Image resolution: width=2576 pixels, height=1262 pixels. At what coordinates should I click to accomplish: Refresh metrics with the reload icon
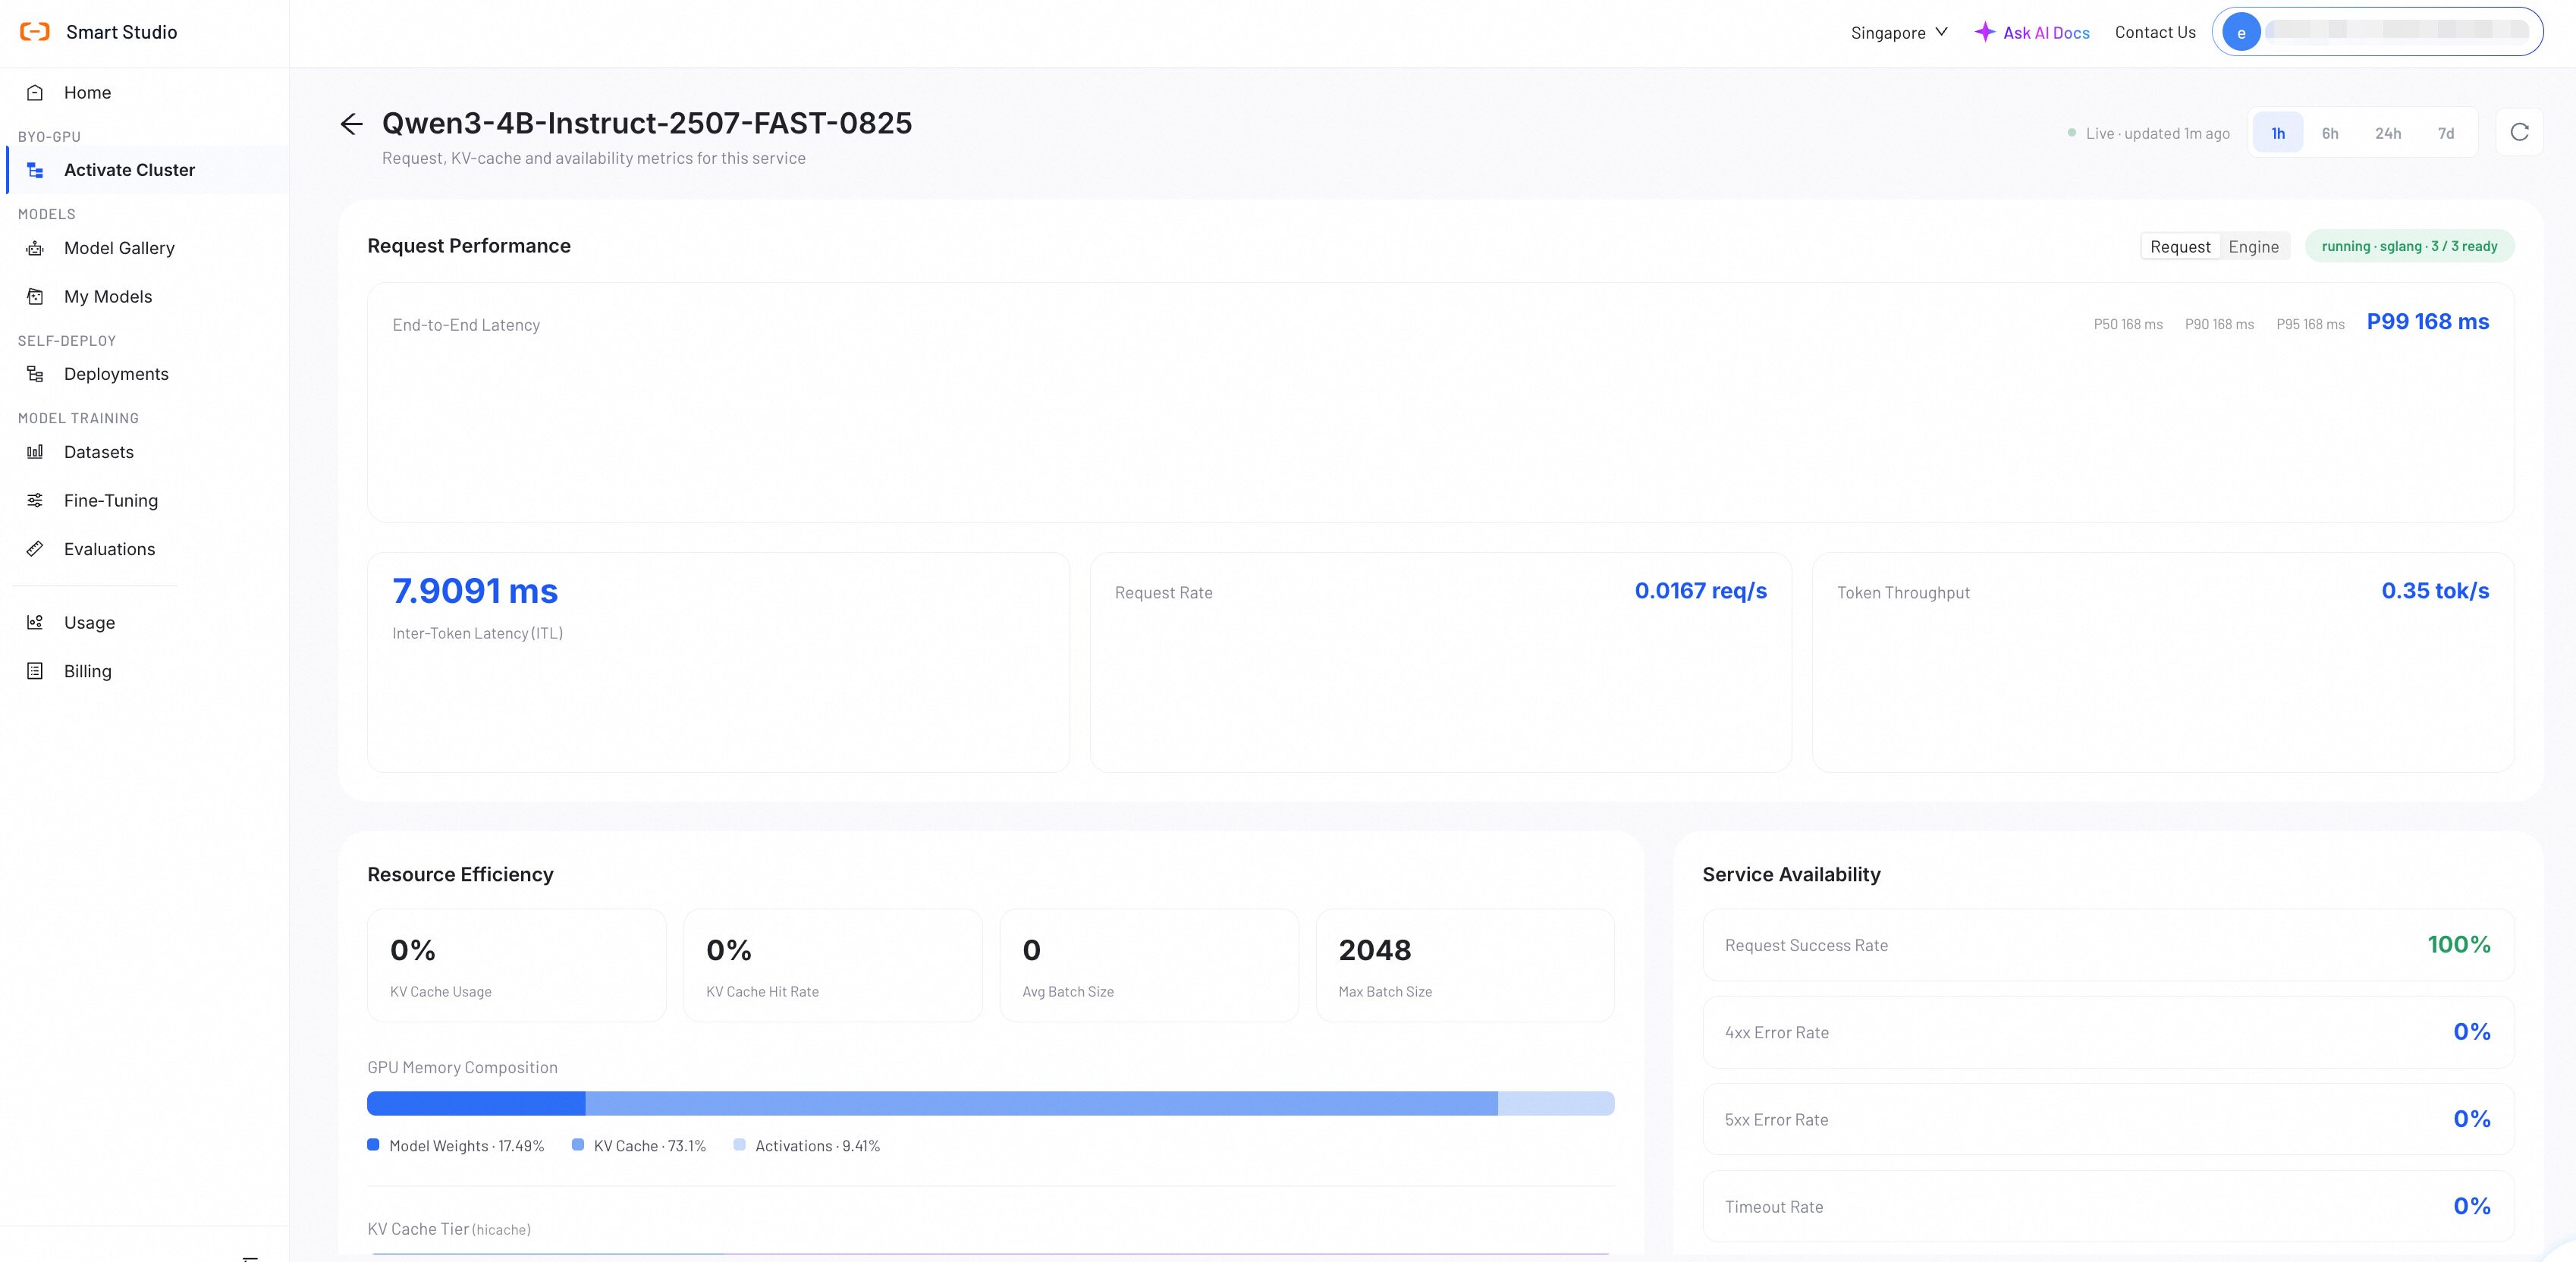[x=2519, y=132]
